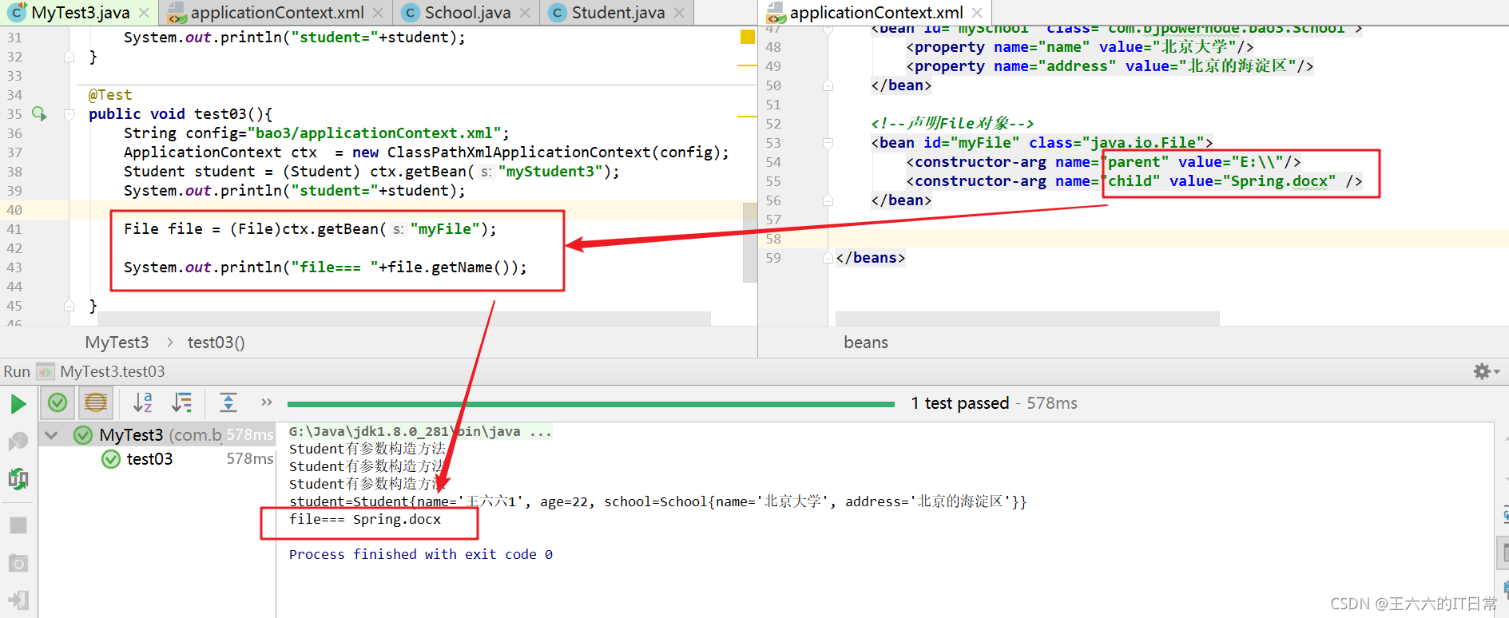Click the @Test annotation at line 34
The image size is (1509, 618).
point(110,95)
